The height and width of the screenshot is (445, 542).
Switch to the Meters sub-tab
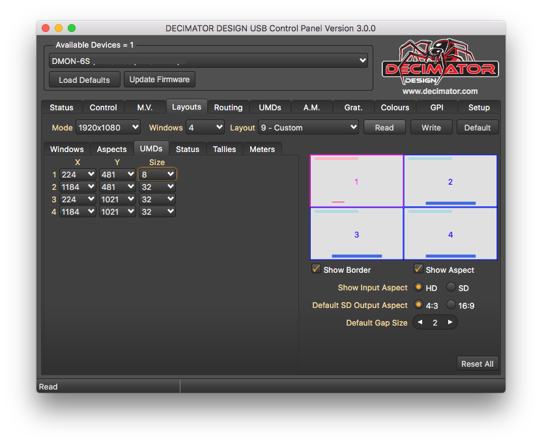[262, 149]
